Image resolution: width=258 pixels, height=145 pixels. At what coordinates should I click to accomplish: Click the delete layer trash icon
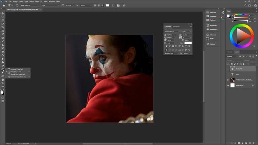click(254, 143)
